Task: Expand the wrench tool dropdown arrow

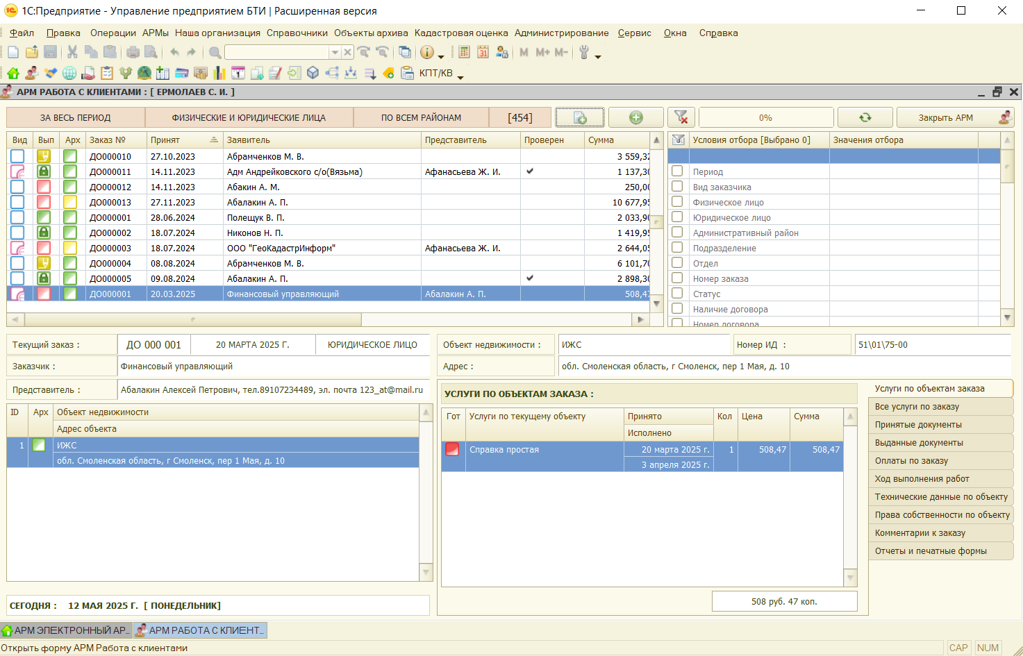Action: pos(598,56)
